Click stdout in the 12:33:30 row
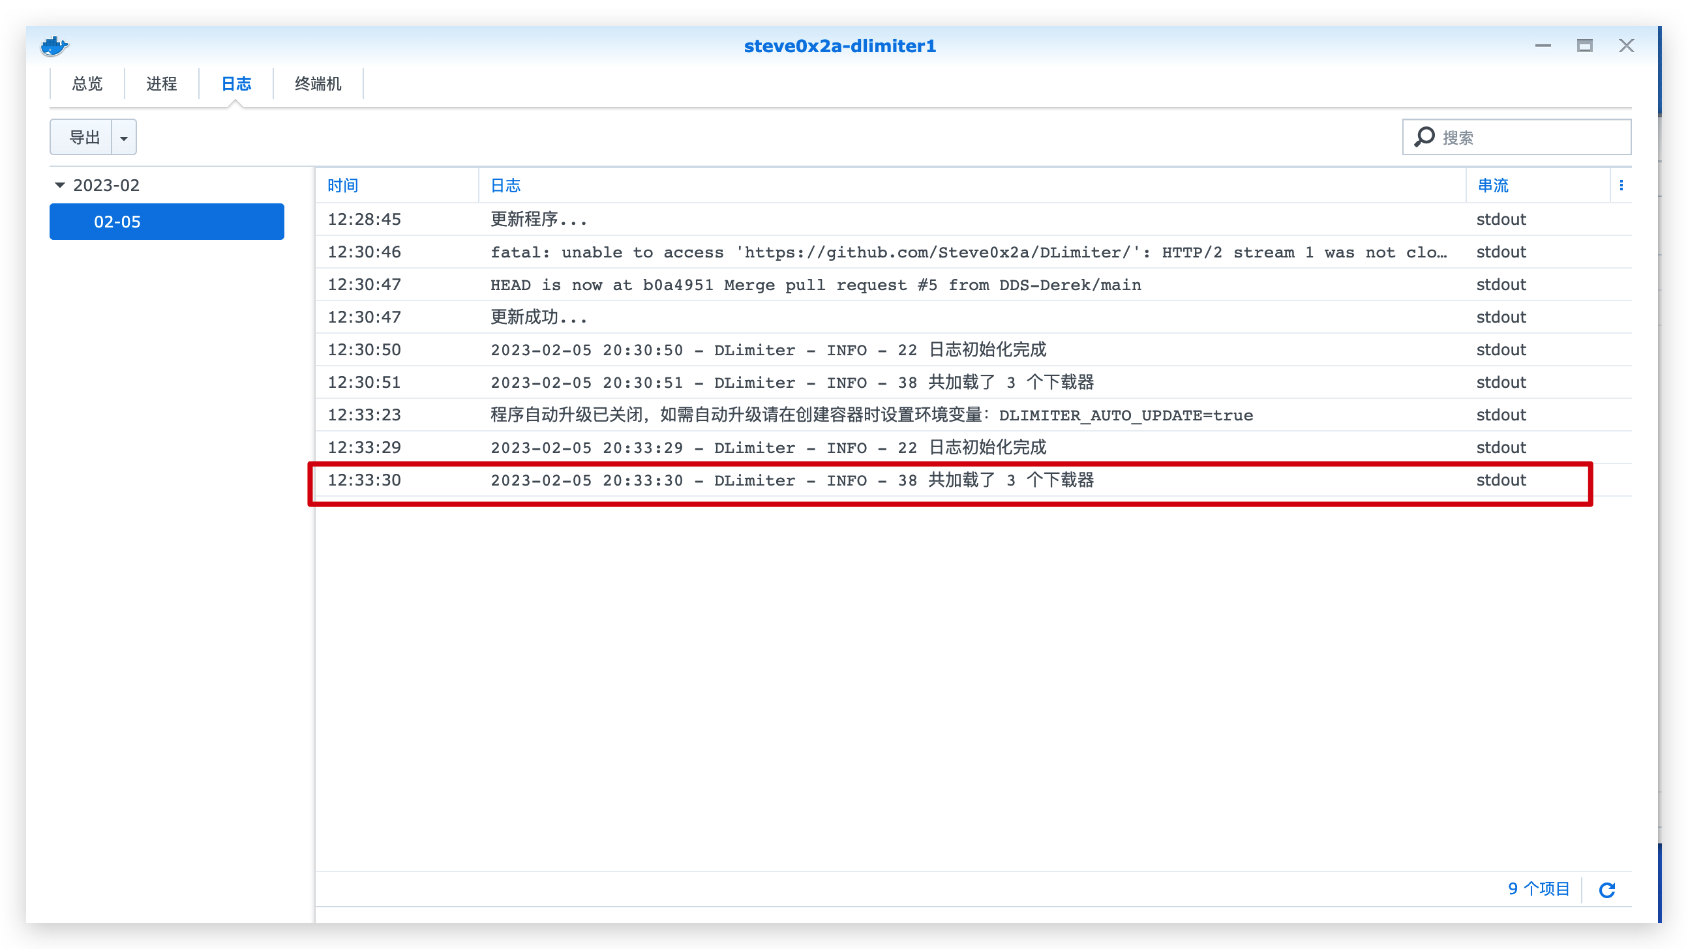This screenshot has height=949, width=1688. point(1501,481)
